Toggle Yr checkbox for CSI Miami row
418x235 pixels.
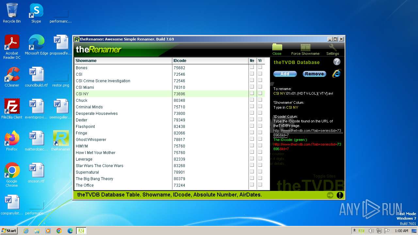[x=260, y=86]
